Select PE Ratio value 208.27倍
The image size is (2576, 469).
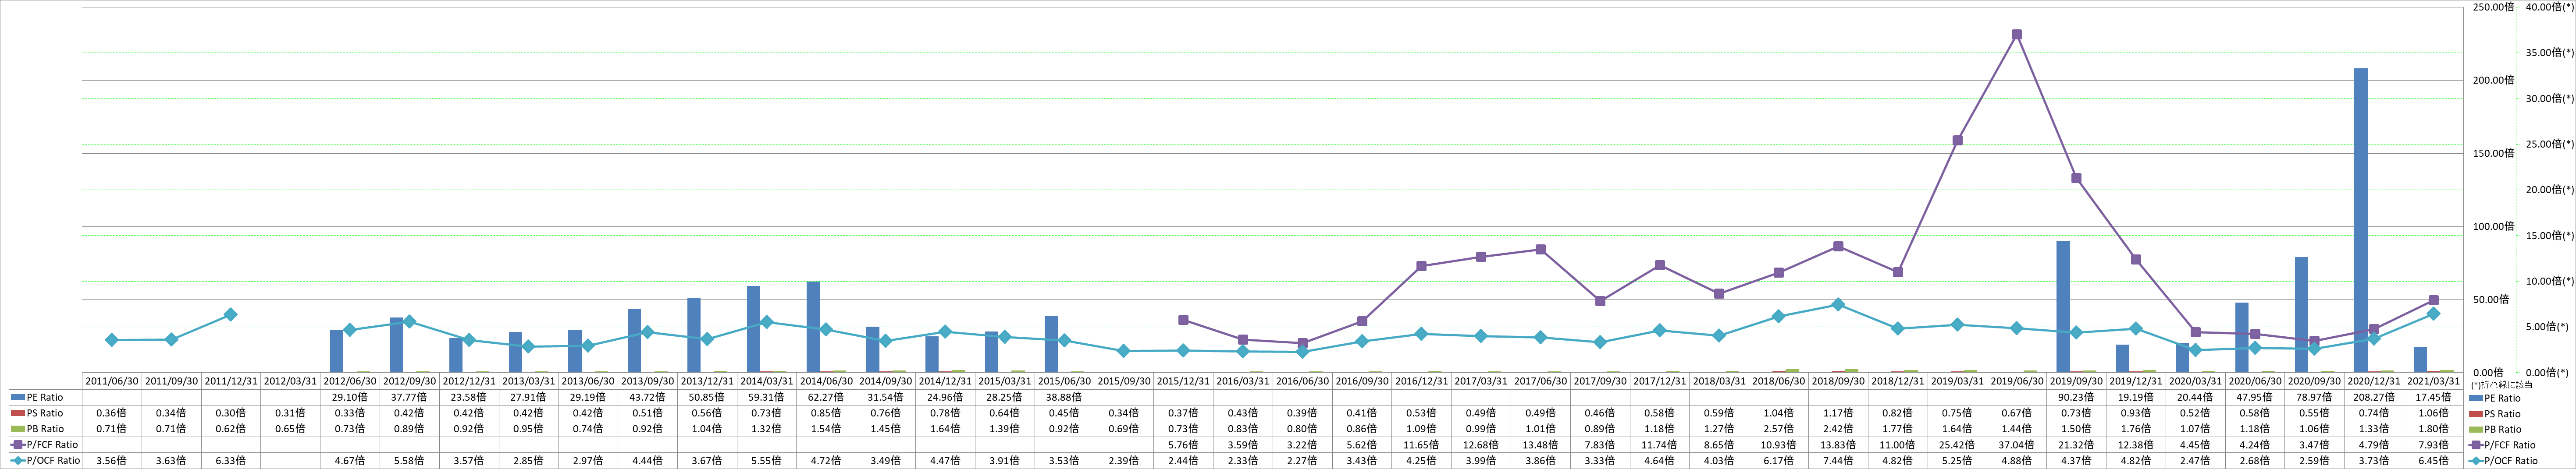pos(2374,397)
